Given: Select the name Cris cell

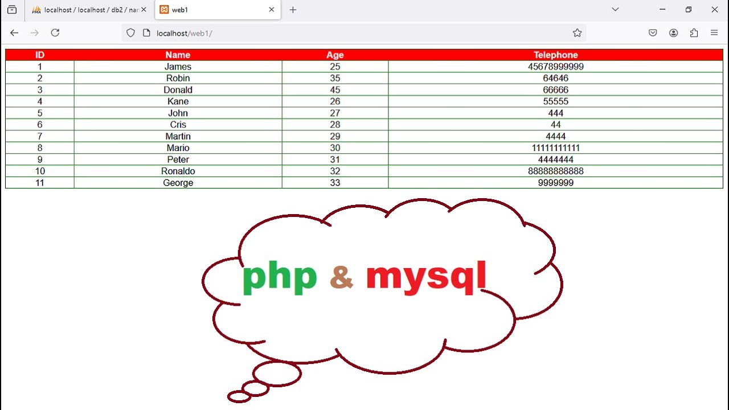Looking at the screenshot, I should point(178,125).
